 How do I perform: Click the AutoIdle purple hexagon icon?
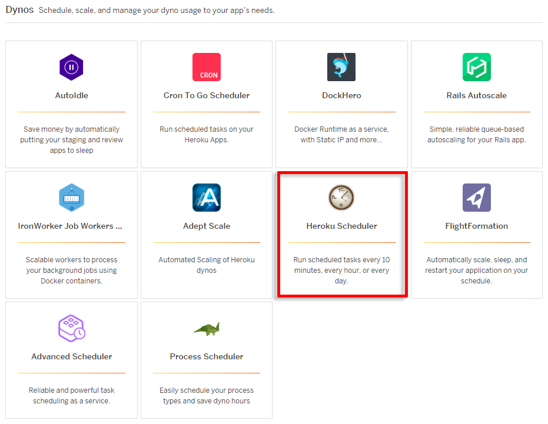(71, 67)
